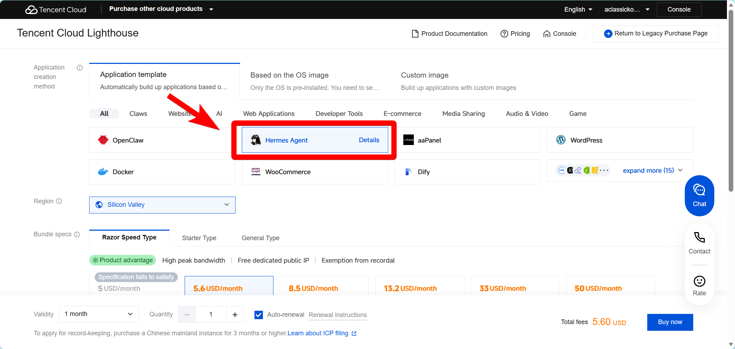Select the Based on the OS image tab
This screenshot has width=735, height=349.
point(315,81)
